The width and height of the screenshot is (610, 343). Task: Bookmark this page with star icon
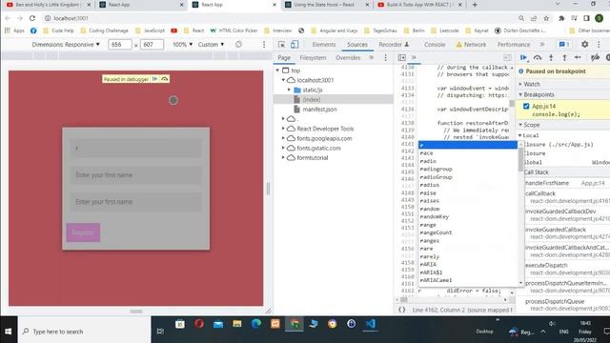546,18
